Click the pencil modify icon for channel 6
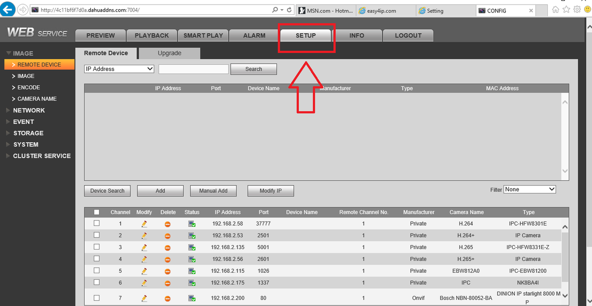592x306 pixels. pyautogui.click(x=144, y=283)
